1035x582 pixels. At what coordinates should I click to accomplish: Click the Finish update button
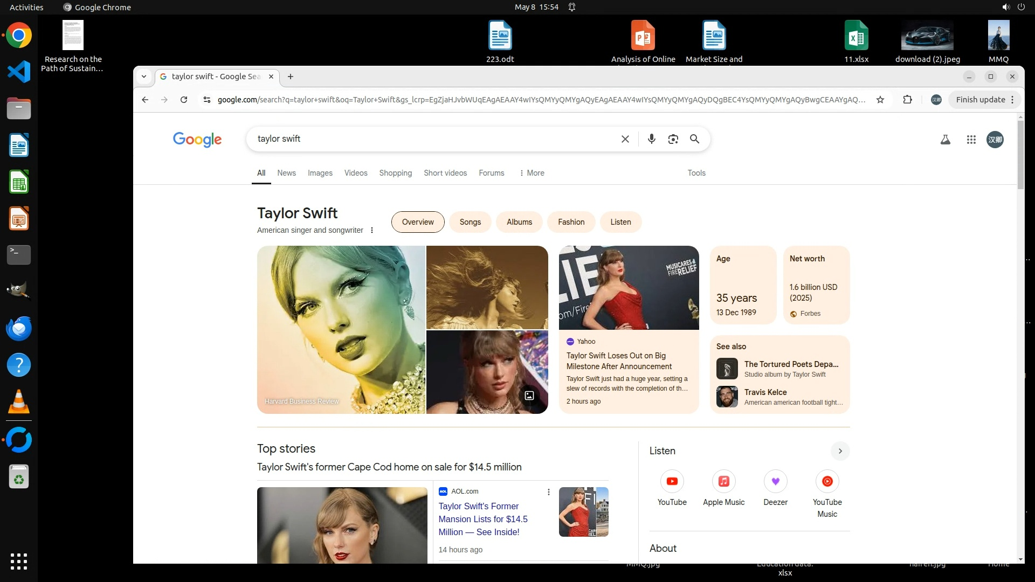point(980,100)
